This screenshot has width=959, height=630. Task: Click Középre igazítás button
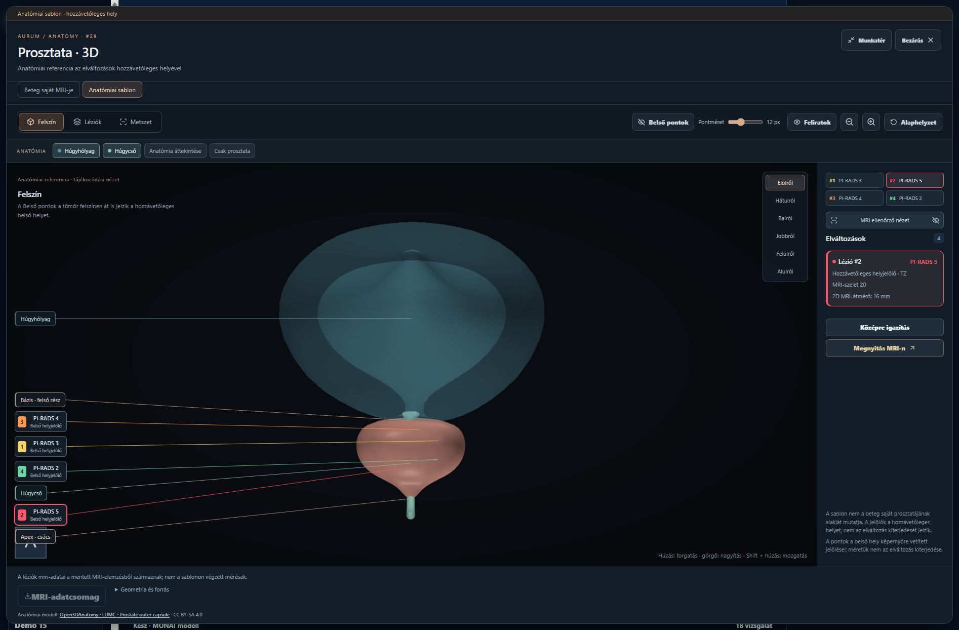pos(884,328)
